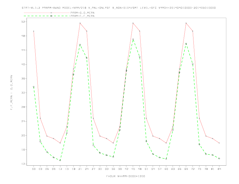Click the x-axis tick label 42
The width and height of the screenshot is (239, 184).
(x=126, y=169)
